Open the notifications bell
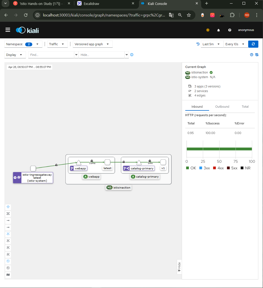The image size is (263, 288). pyautogui.click(x=218, y=30)
